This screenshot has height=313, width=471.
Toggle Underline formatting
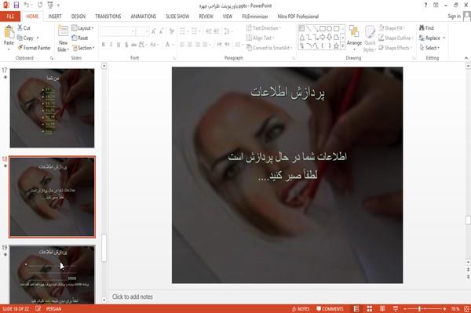click(119, 45)
